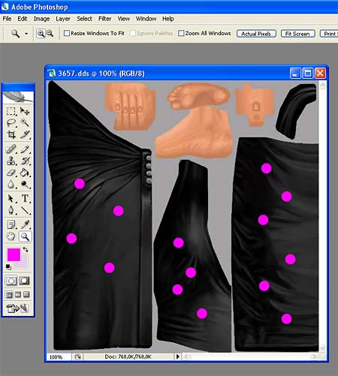Choose the Crop tool
338x376 pixels.
11,134
